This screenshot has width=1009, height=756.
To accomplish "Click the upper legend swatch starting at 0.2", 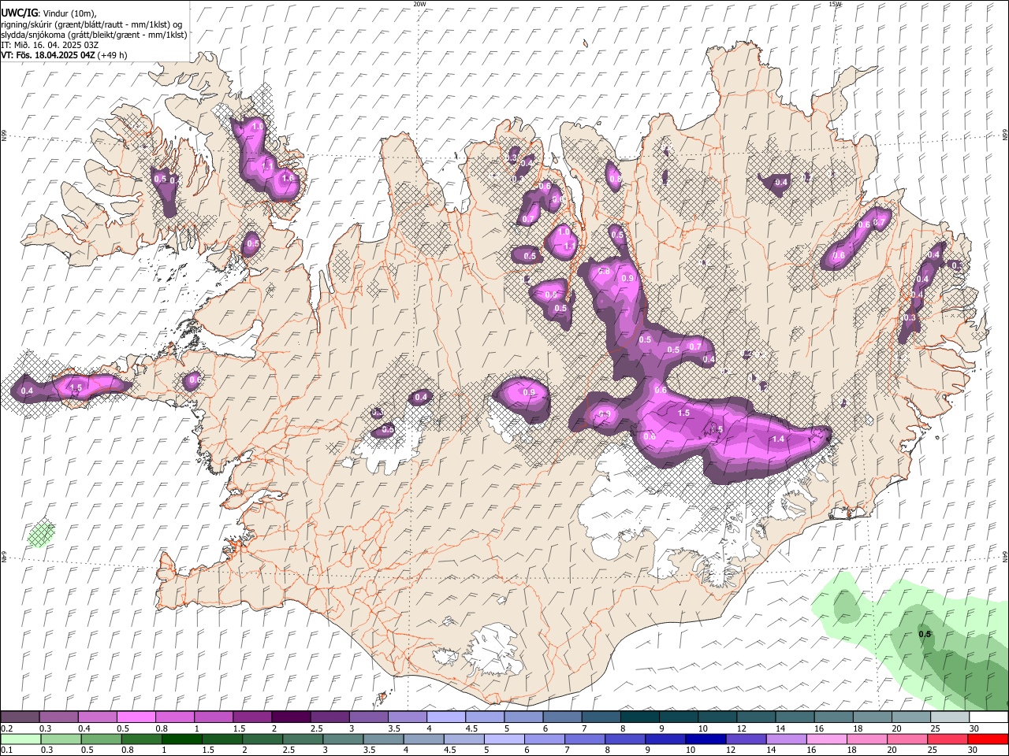I will coord(20,717).
